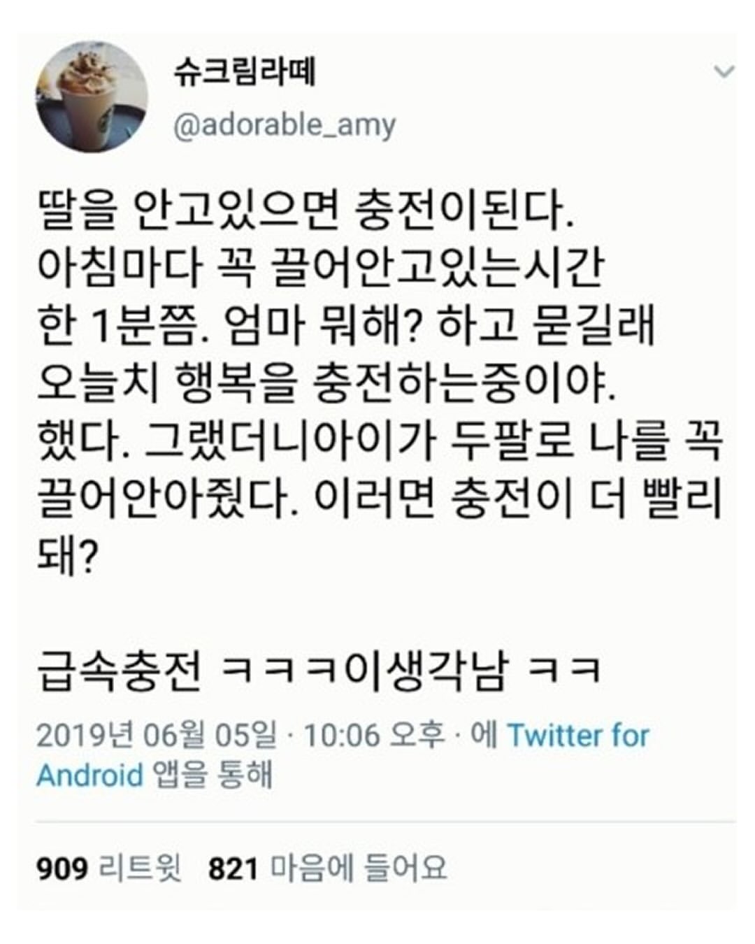View the 909 retweet count number
Viewport: 755px width, 944px height.
click(x=62, y=869)
